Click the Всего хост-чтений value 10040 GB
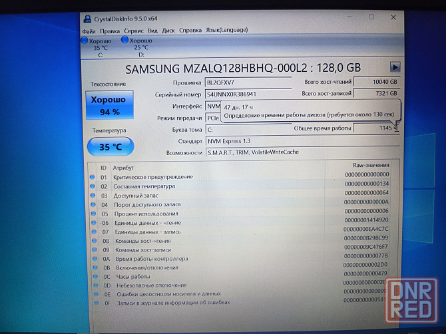 [376, 82]
